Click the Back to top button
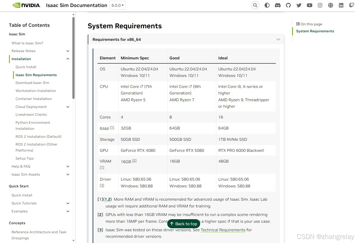Screen dimensions: 355x243 tap(184, 224)
